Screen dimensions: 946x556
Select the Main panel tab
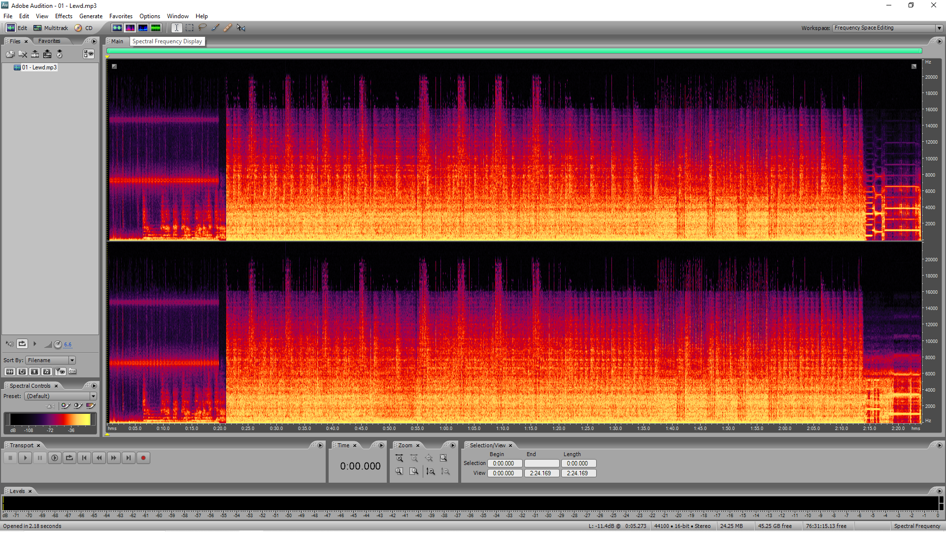[x=117, y=41]
